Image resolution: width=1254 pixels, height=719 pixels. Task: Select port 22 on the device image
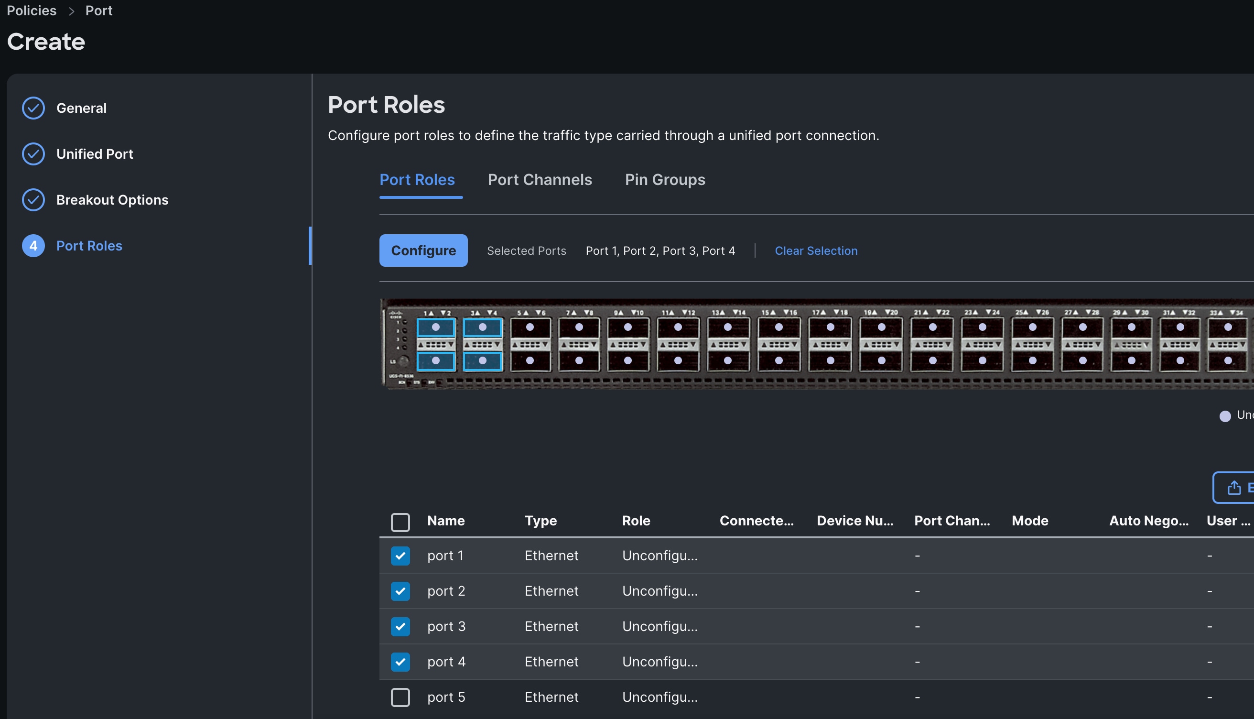(932, 361)
